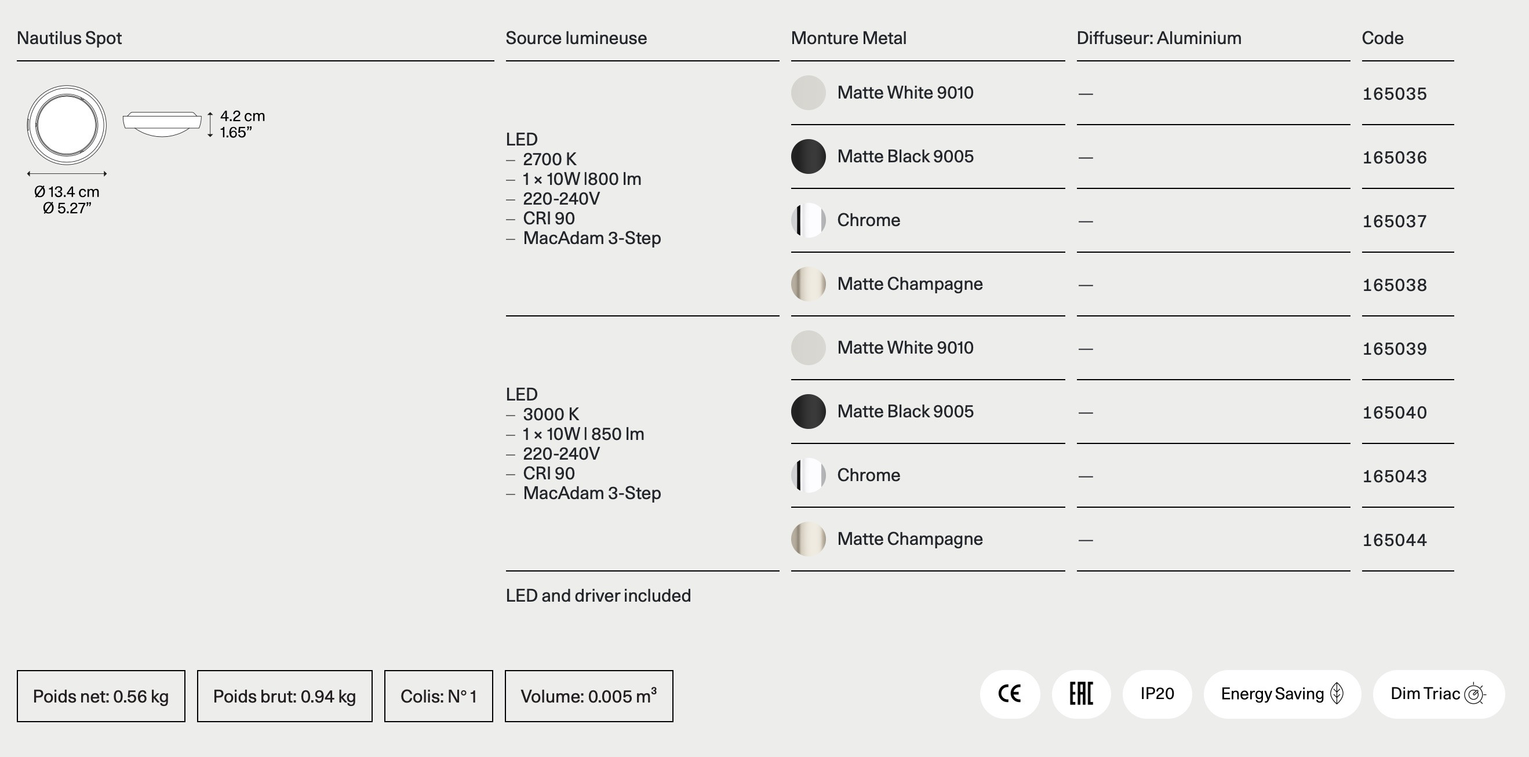Click the Dim Triac dimmer icon
1529x757 pixels.
[x=1475, y=694]
